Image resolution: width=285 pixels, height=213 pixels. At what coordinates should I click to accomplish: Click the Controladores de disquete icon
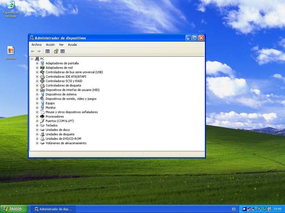click(x=42, y=86)
